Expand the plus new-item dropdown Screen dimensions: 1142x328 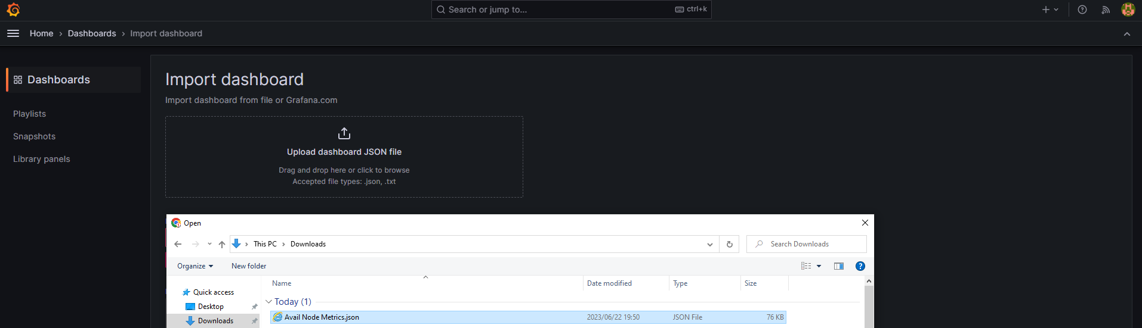click(x=1050, y=10)
